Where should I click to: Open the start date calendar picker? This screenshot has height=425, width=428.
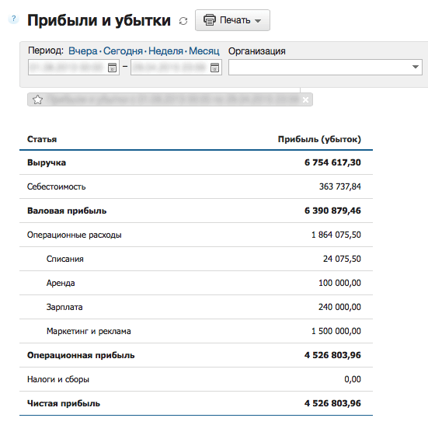112,68
